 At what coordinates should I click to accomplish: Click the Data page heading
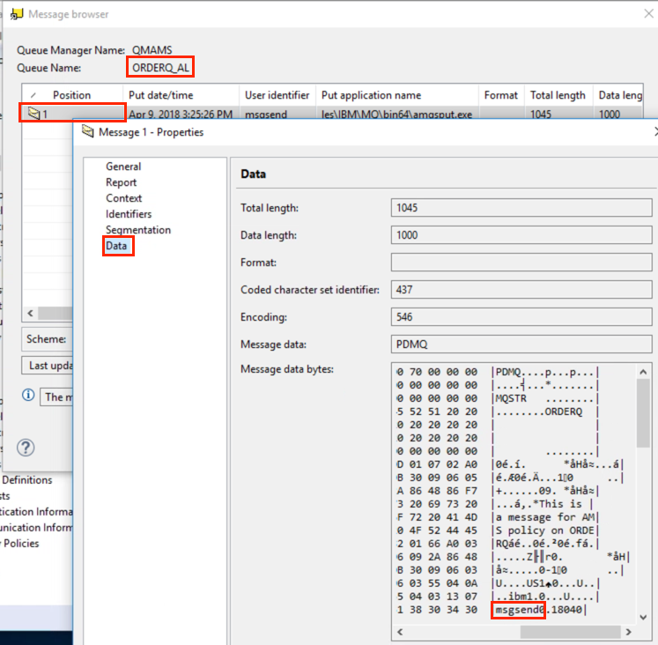[253, 174]
